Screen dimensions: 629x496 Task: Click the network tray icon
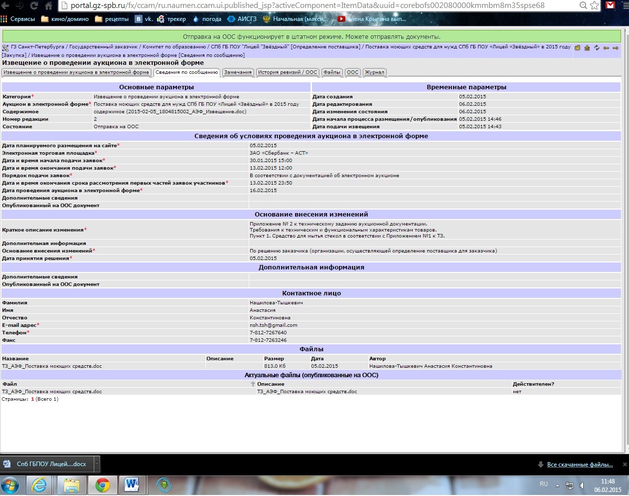pos(570,485)
